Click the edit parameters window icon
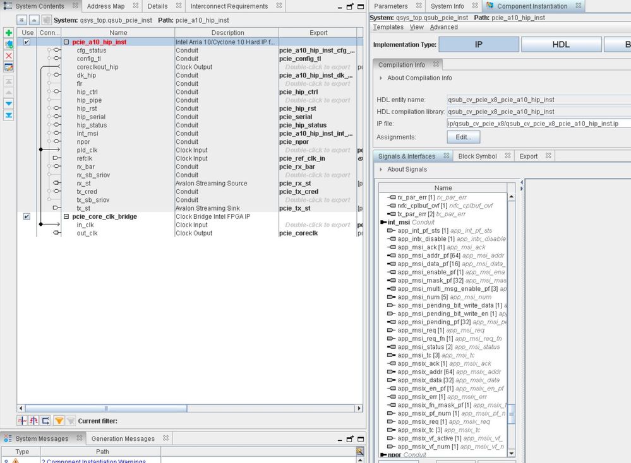 point(8,67)
